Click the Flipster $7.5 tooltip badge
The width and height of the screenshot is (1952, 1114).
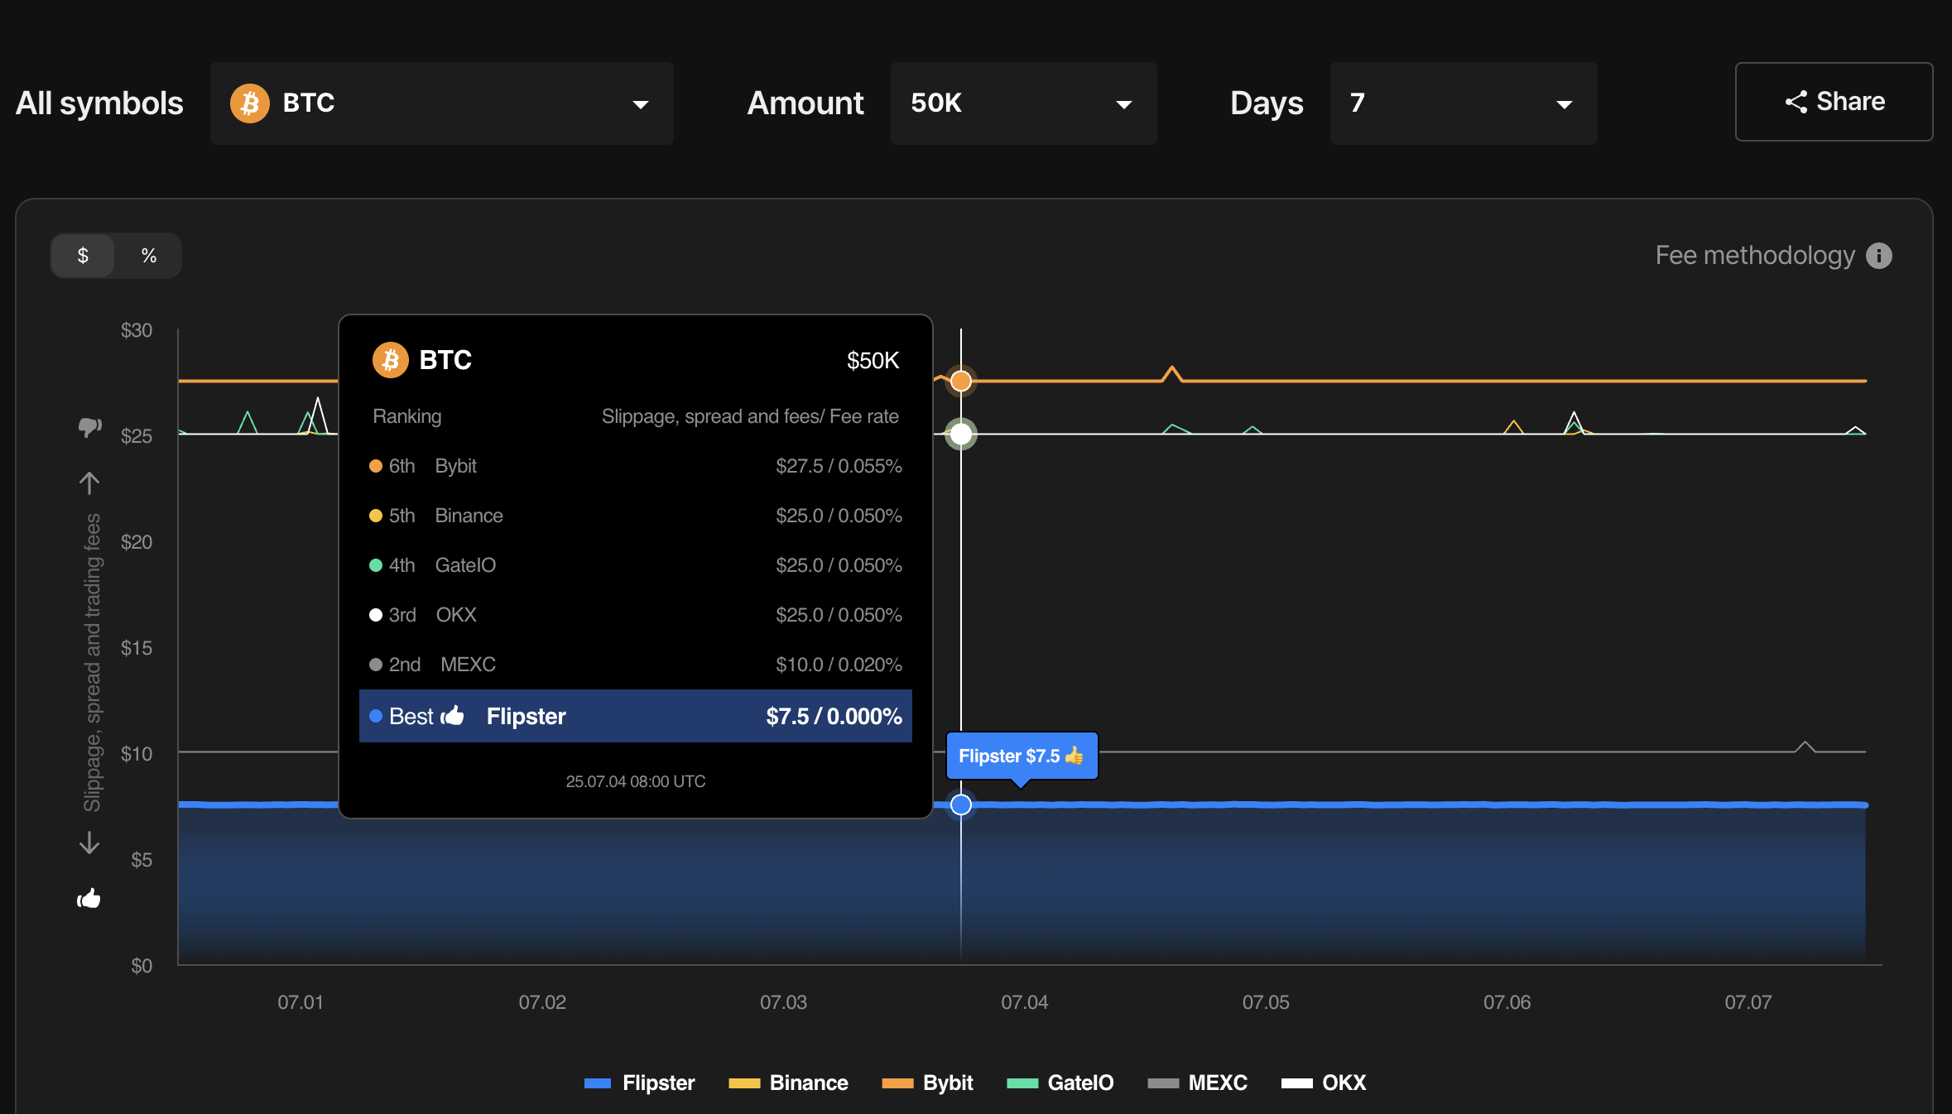point(1022,755)
